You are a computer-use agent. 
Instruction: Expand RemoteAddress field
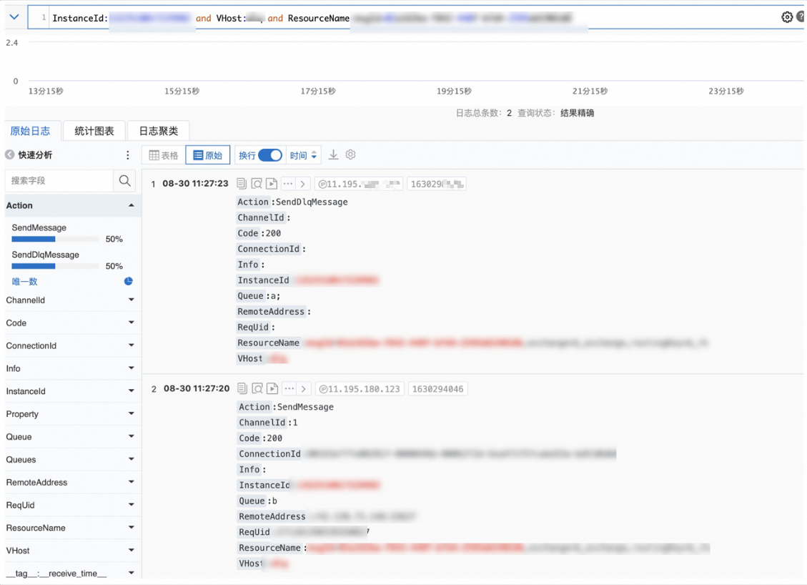(x=132, y=482)
